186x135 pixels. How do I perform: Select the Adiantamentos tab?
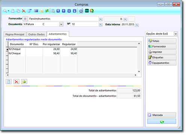(58, 34)
